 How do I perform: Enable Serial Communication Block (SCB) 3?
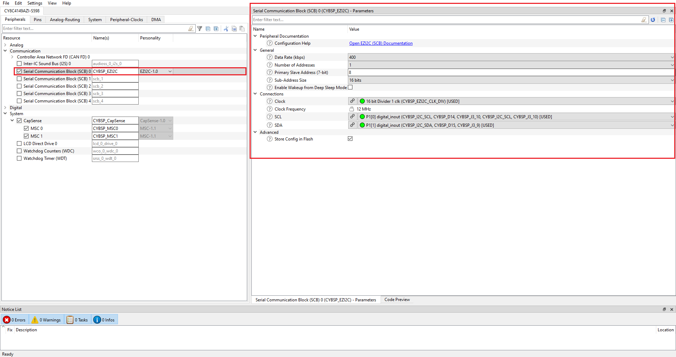pos(19,94)
